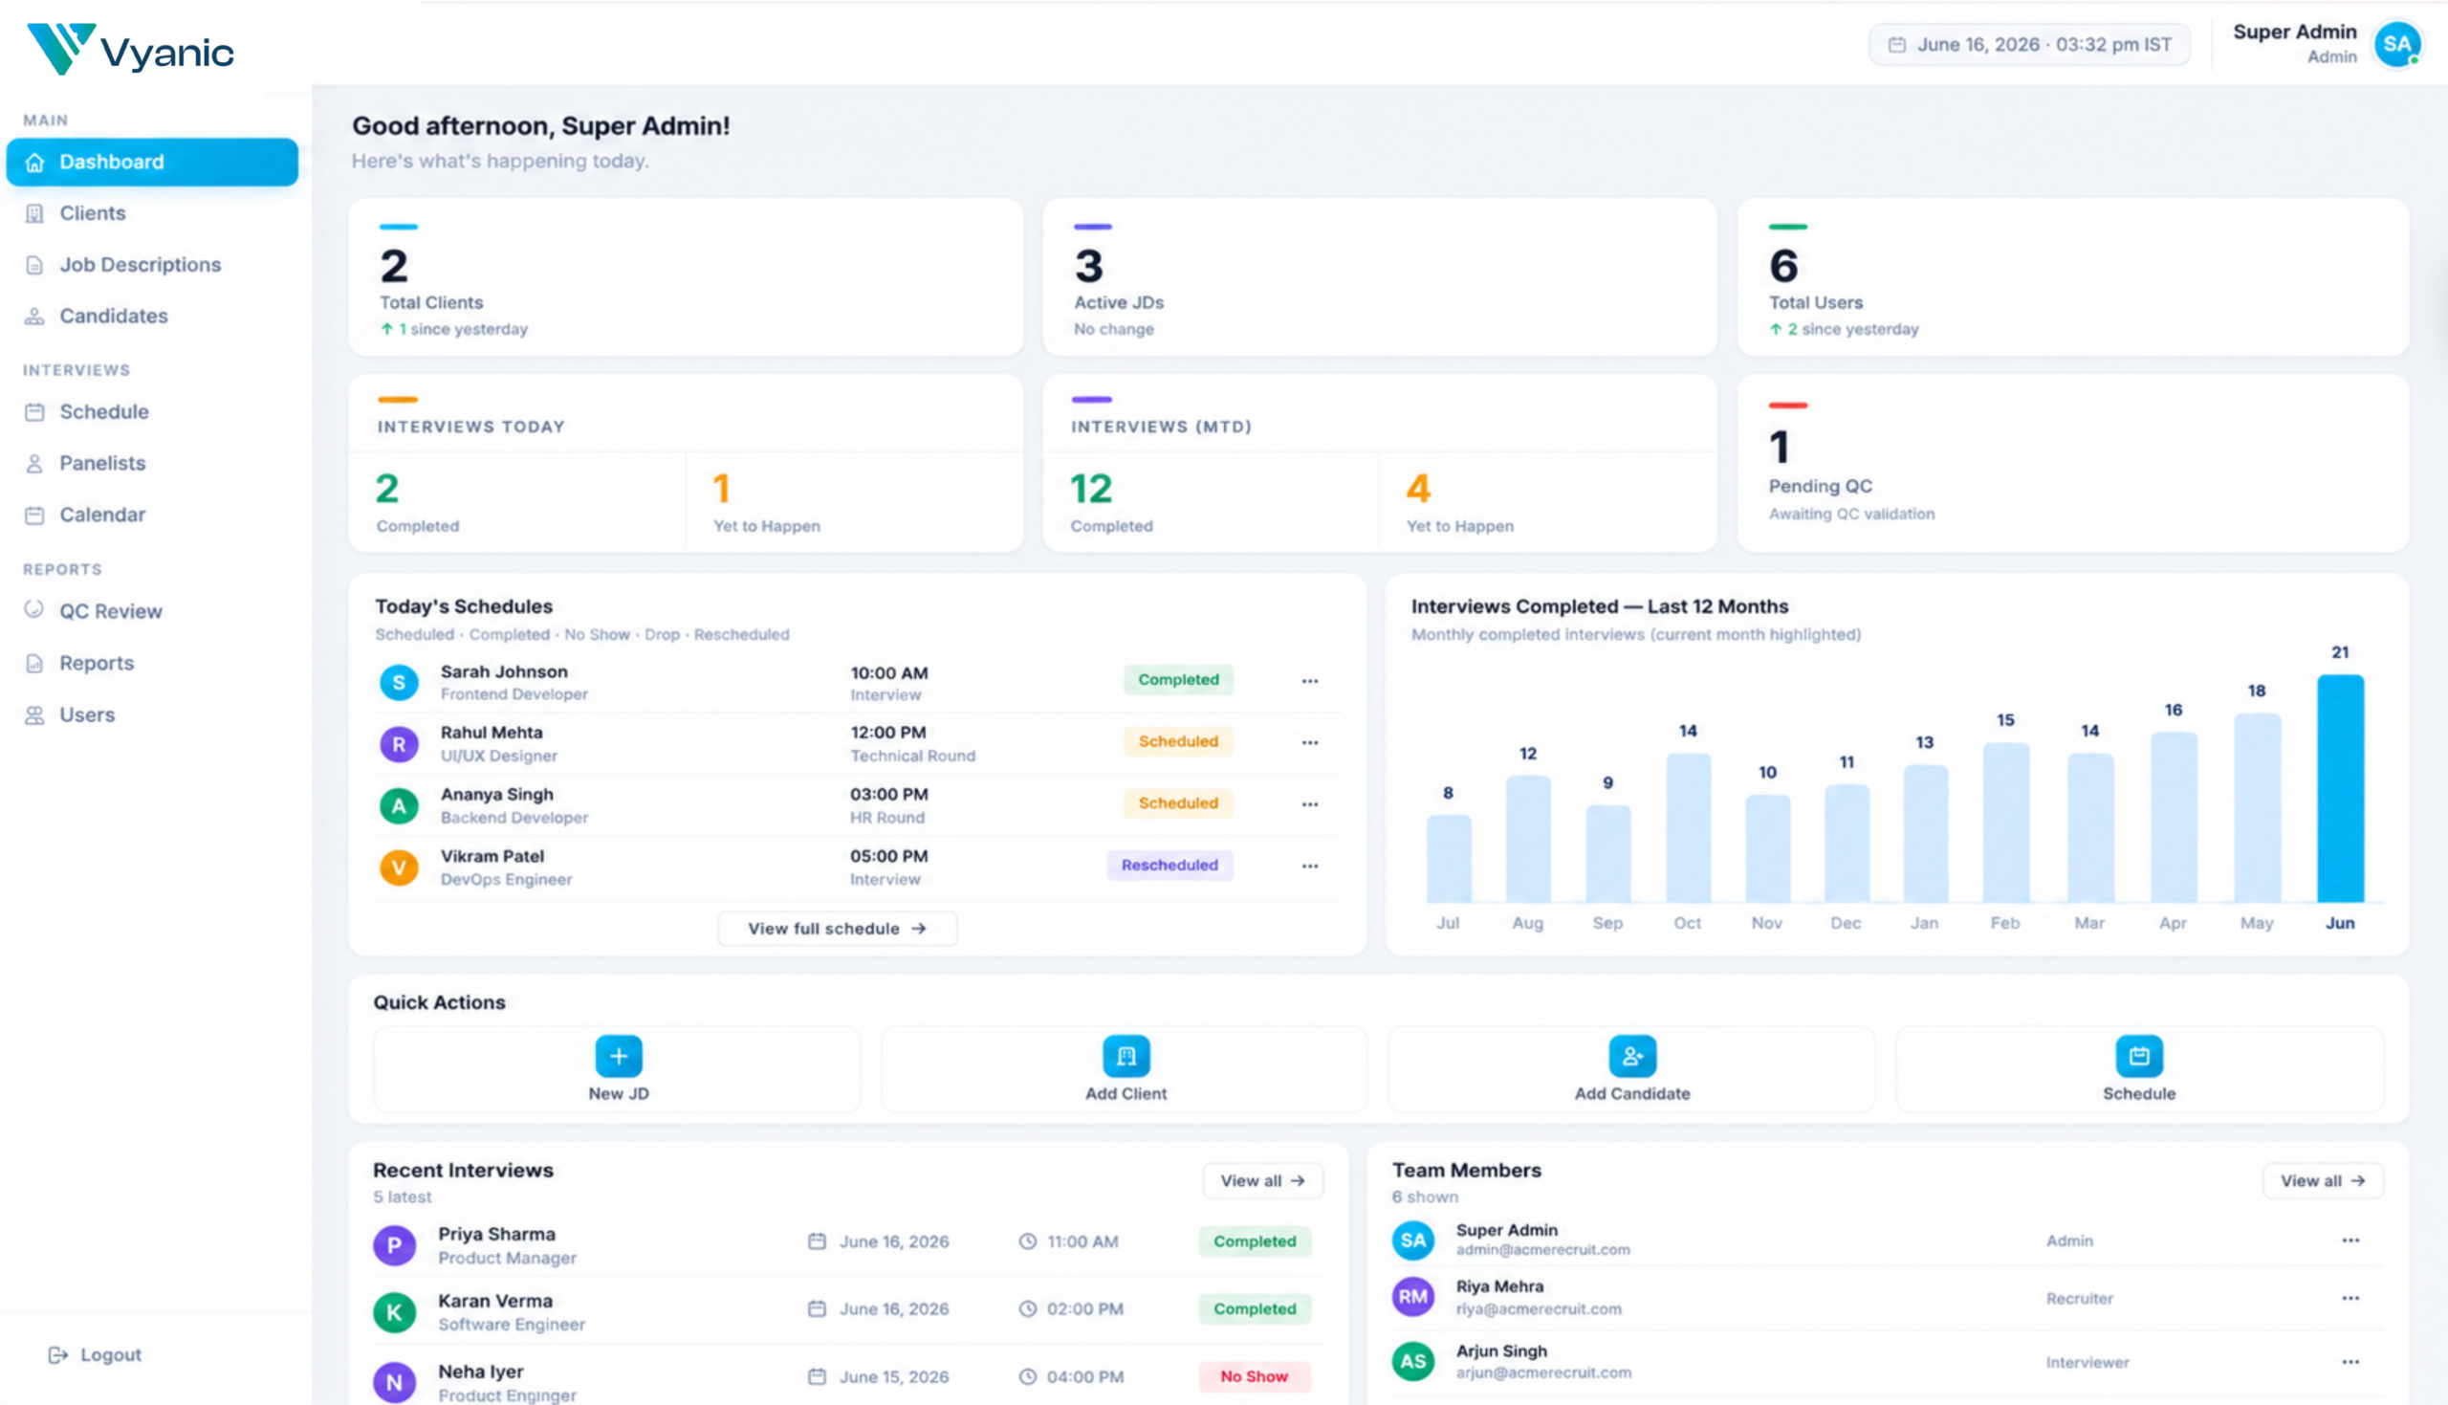This screenshot has width=2448, height=1405.
Task: Open the Active JDs card
Action: (1379, 277)
